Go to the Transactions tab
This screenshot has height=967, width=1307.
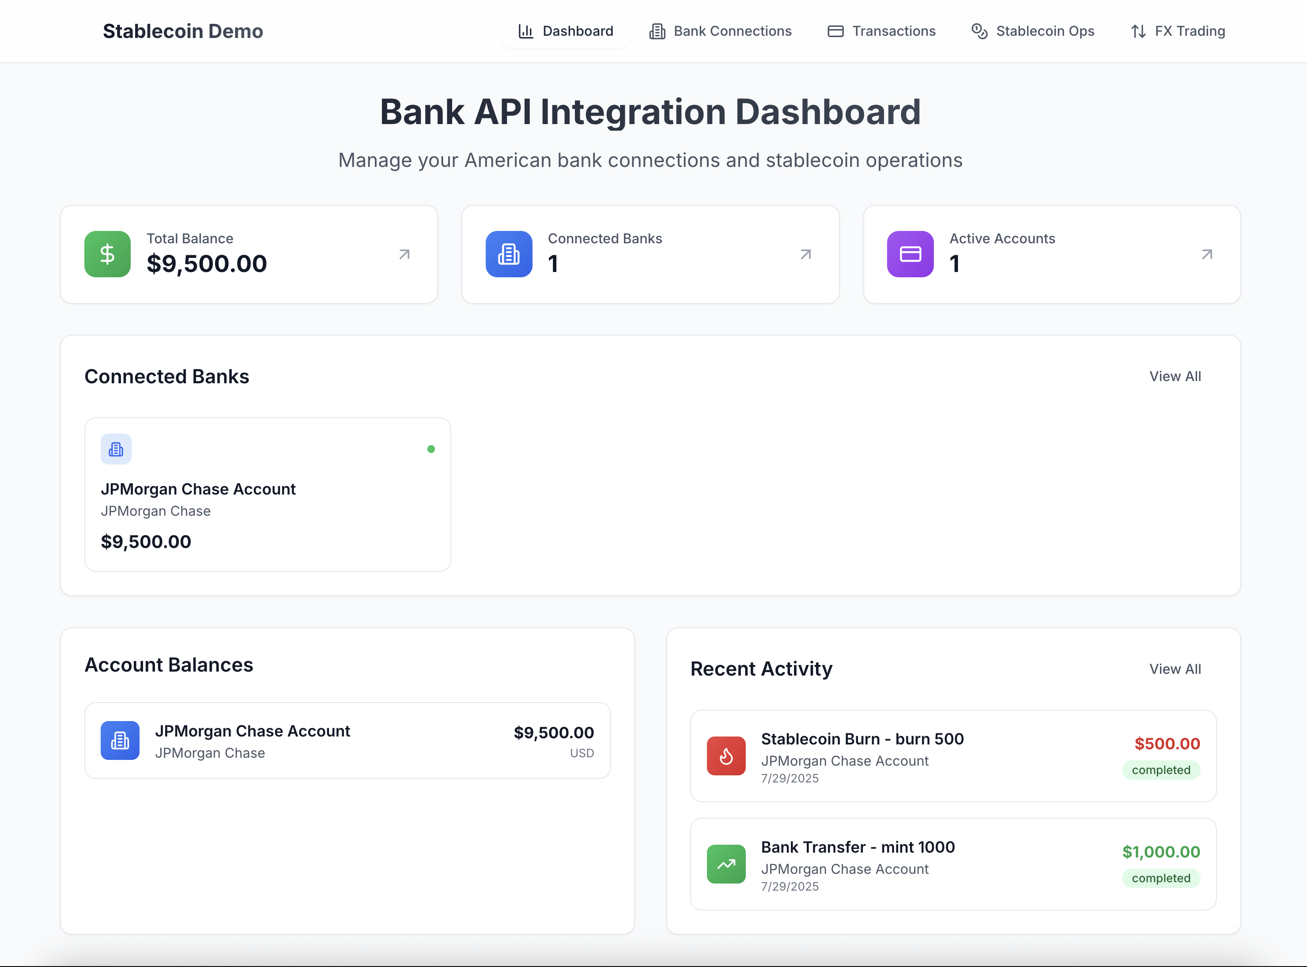click(881, 31)
